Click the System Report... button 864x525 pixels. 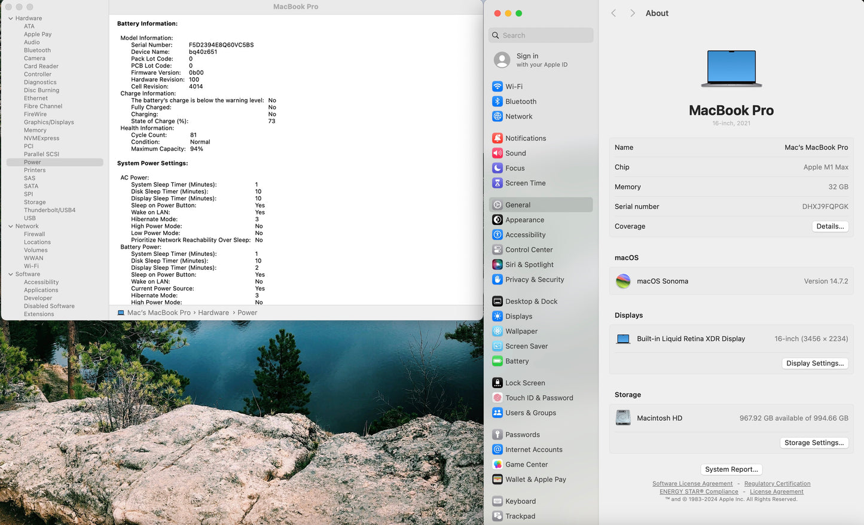[x=731, y=469]
